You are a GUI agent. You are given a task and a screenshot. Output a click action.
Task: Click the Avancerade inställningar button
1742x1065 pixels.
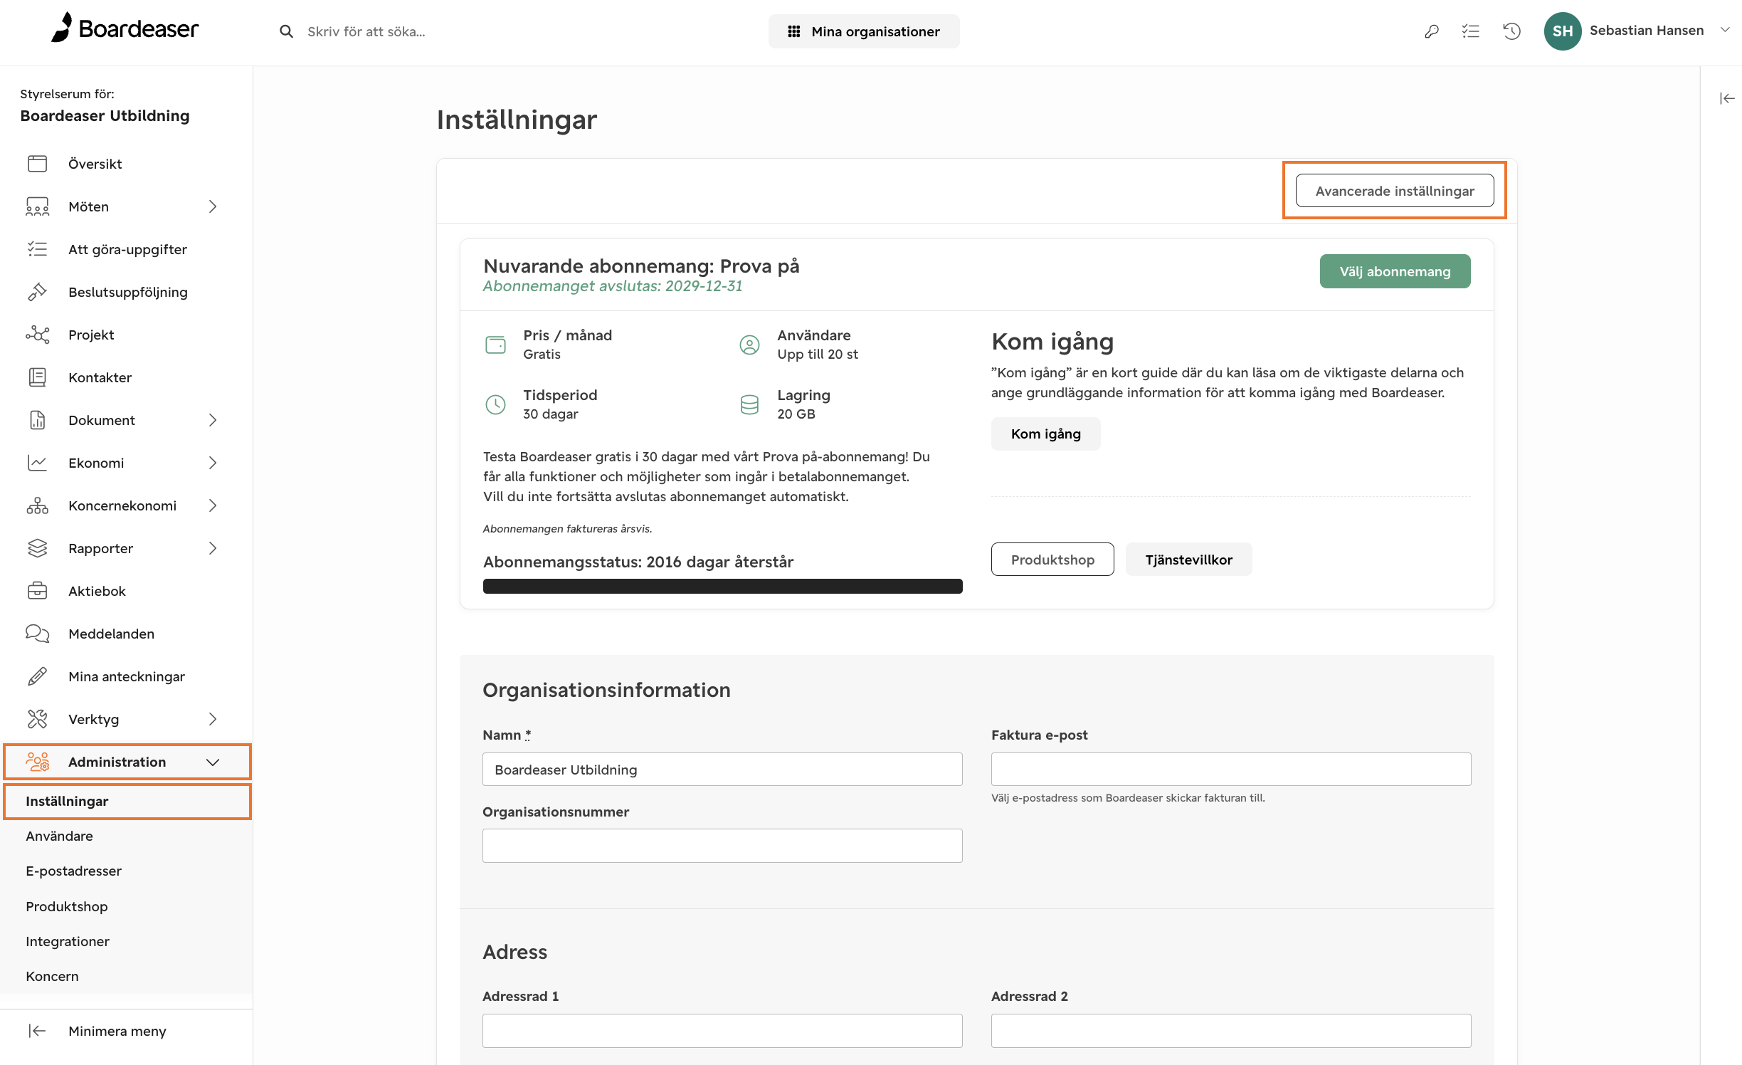(1395, 191)
